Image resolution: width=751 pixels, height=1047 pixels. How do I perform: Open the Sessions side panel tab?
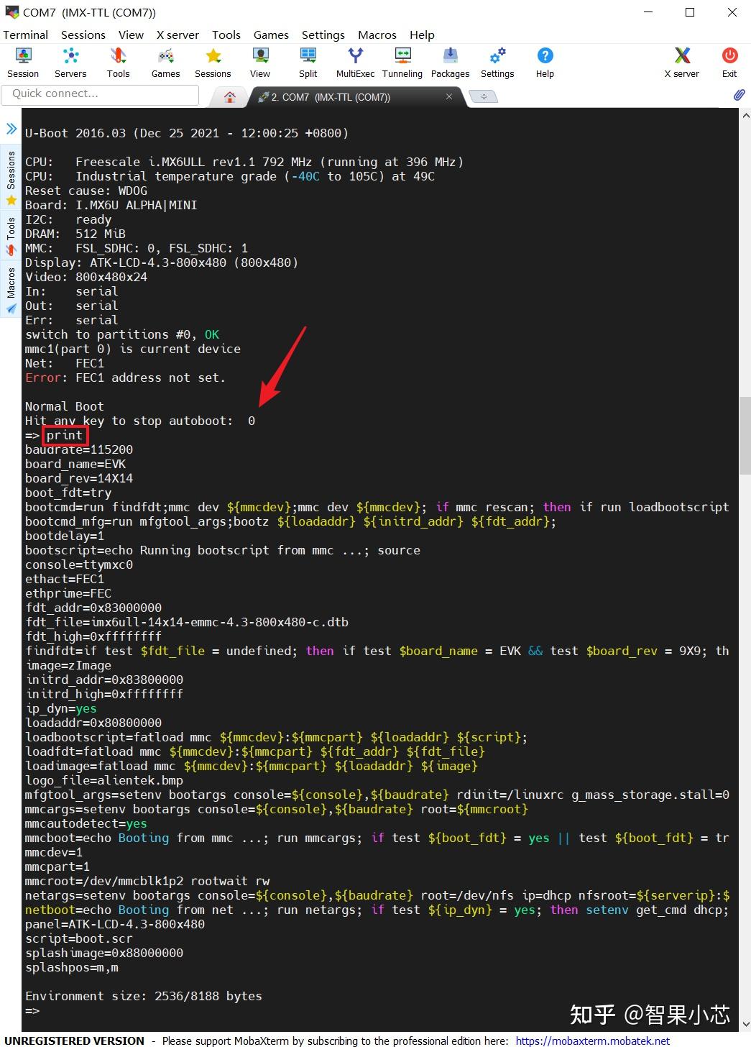(11, 178)
